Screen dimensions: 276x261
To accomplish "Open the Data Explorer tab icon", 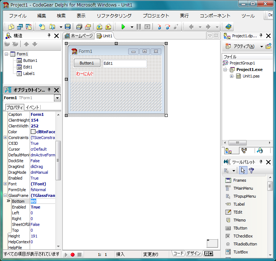I will [260, 151].
